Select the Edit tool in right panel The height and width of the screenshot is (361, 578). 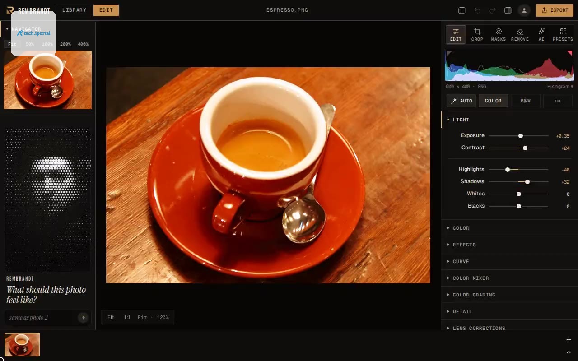coord(456,34)
